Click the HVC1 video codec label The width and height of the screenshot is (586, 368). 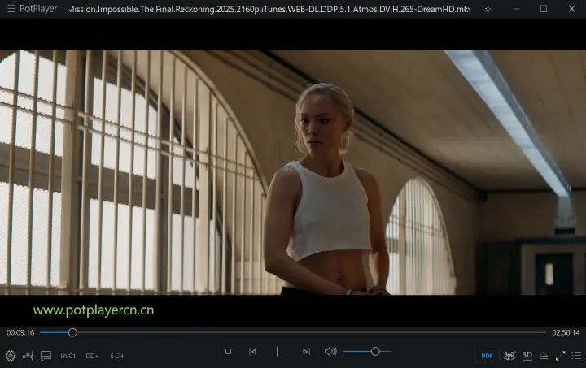tap(68, 356)
